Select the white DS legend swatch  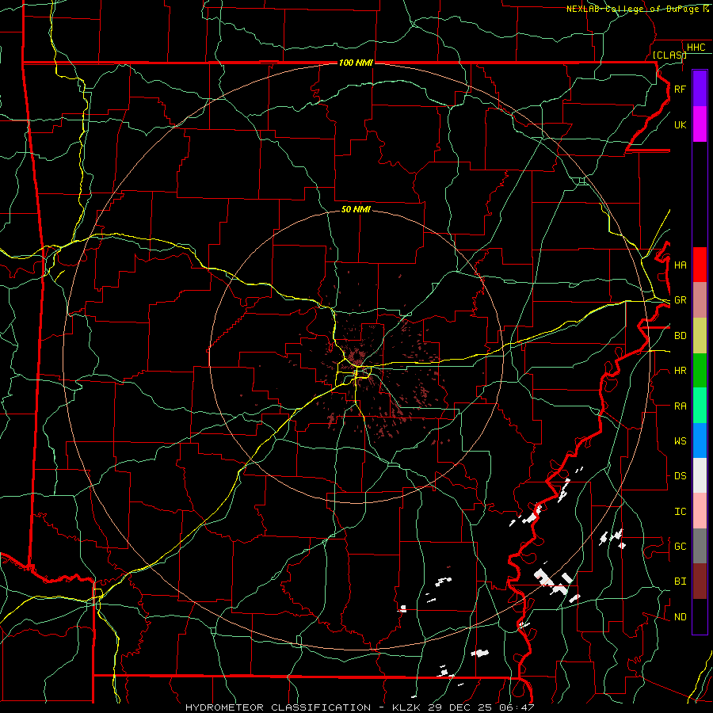tap(700, 475)
